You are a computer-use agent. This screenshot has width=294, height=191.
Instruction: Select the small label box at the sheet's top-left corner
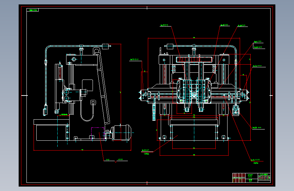click(33, 10)
